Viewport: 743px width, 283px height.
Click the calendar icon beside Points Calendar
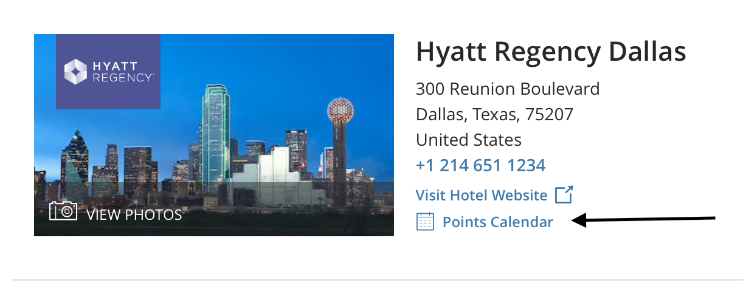425,222
